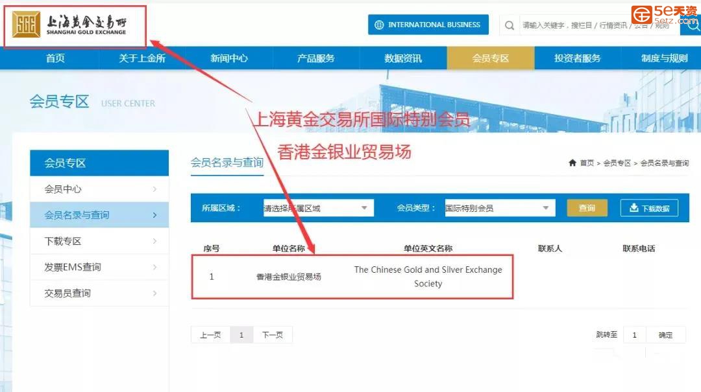Click the 序号 column header

(x=212, y=249)
